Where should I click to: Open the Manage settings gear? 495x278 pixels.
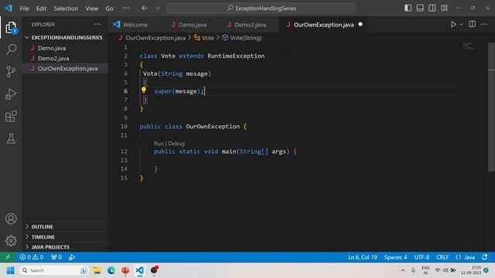coord(11,241)
